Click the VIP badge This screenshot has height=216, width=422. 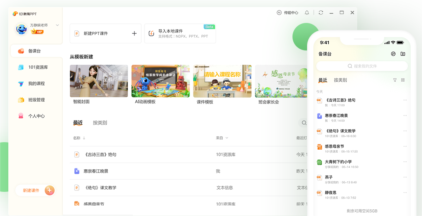pyautogui.click(x=37, y=32)
